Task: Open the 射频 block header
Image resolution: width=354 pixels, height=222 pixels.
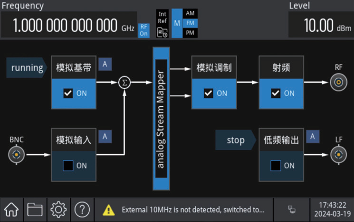Action: [281, 67]
